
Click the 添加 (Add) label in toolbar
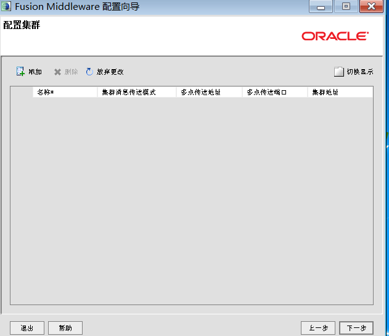click(x=35, y=72)
